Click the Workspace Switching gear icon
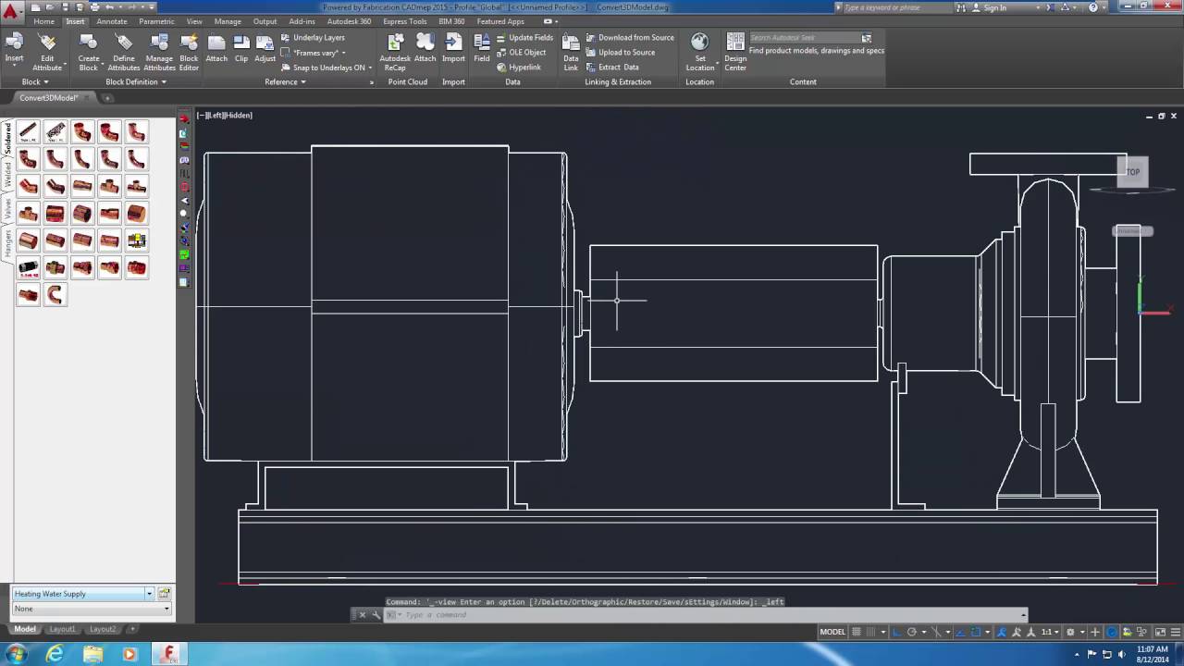The image size is (1184, 666). point(1069,632)
